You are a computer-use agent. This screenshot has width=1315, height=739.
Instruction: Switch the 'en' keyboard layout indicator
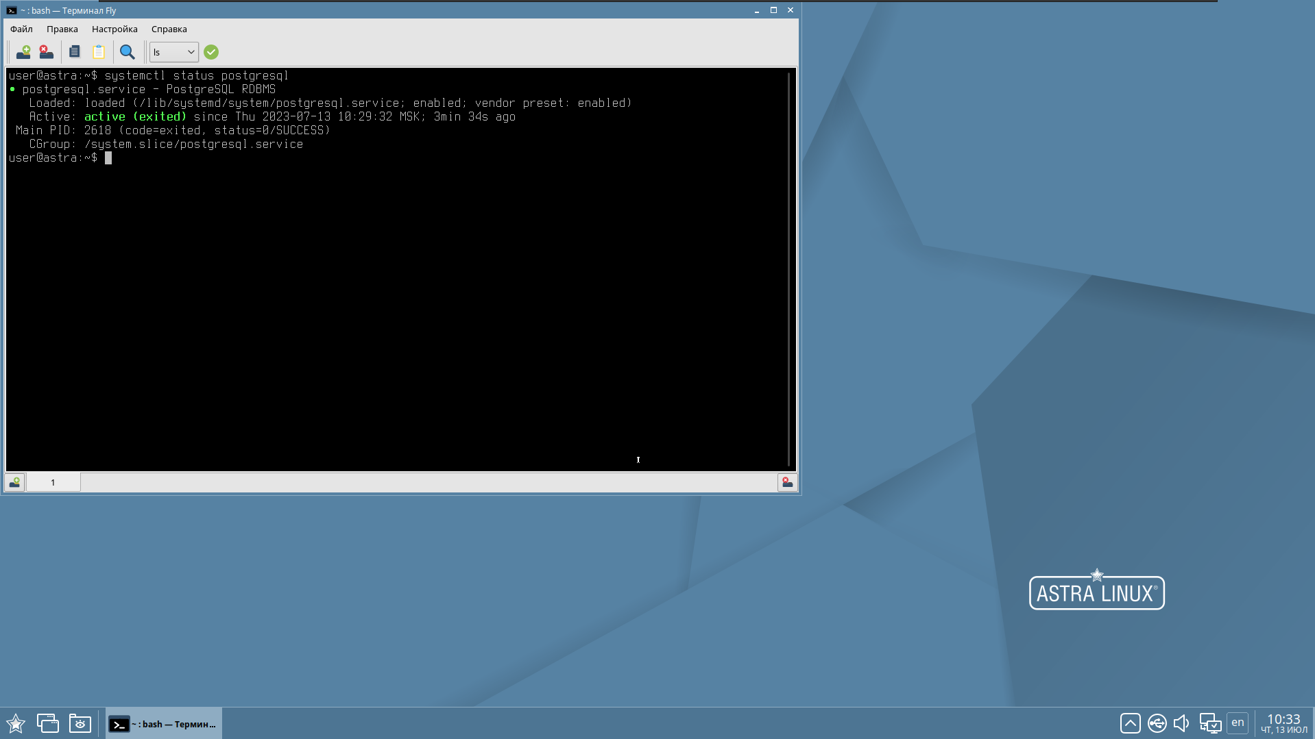(1238, 723)
